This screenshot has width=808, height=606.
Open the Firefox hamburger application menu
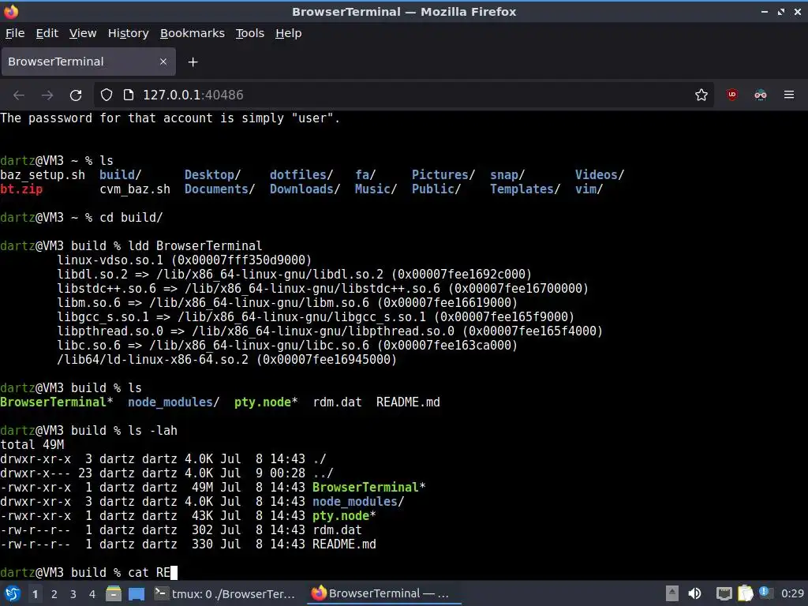point(789,95)
